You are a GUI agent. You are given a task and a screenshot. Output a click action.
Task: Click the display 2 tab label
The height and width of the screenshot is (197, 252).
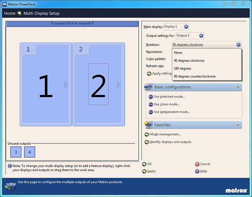[81, 49]
